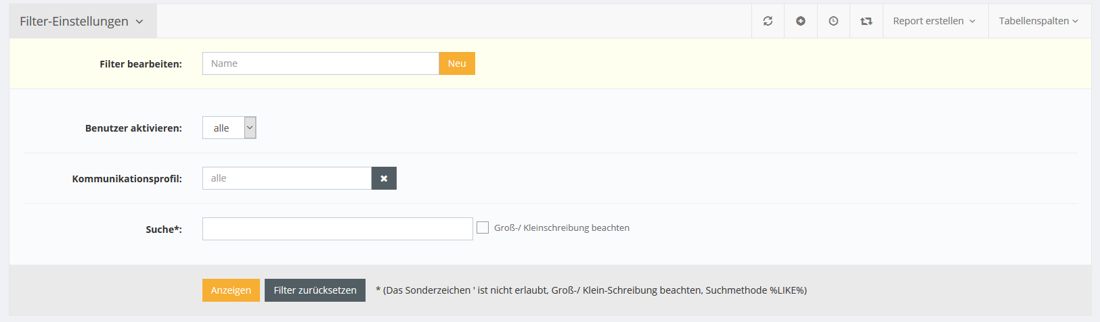Screen dimensions: 1100x322
Task: Click the Filter zurücksetzen button
Action: tap(315, 290)
